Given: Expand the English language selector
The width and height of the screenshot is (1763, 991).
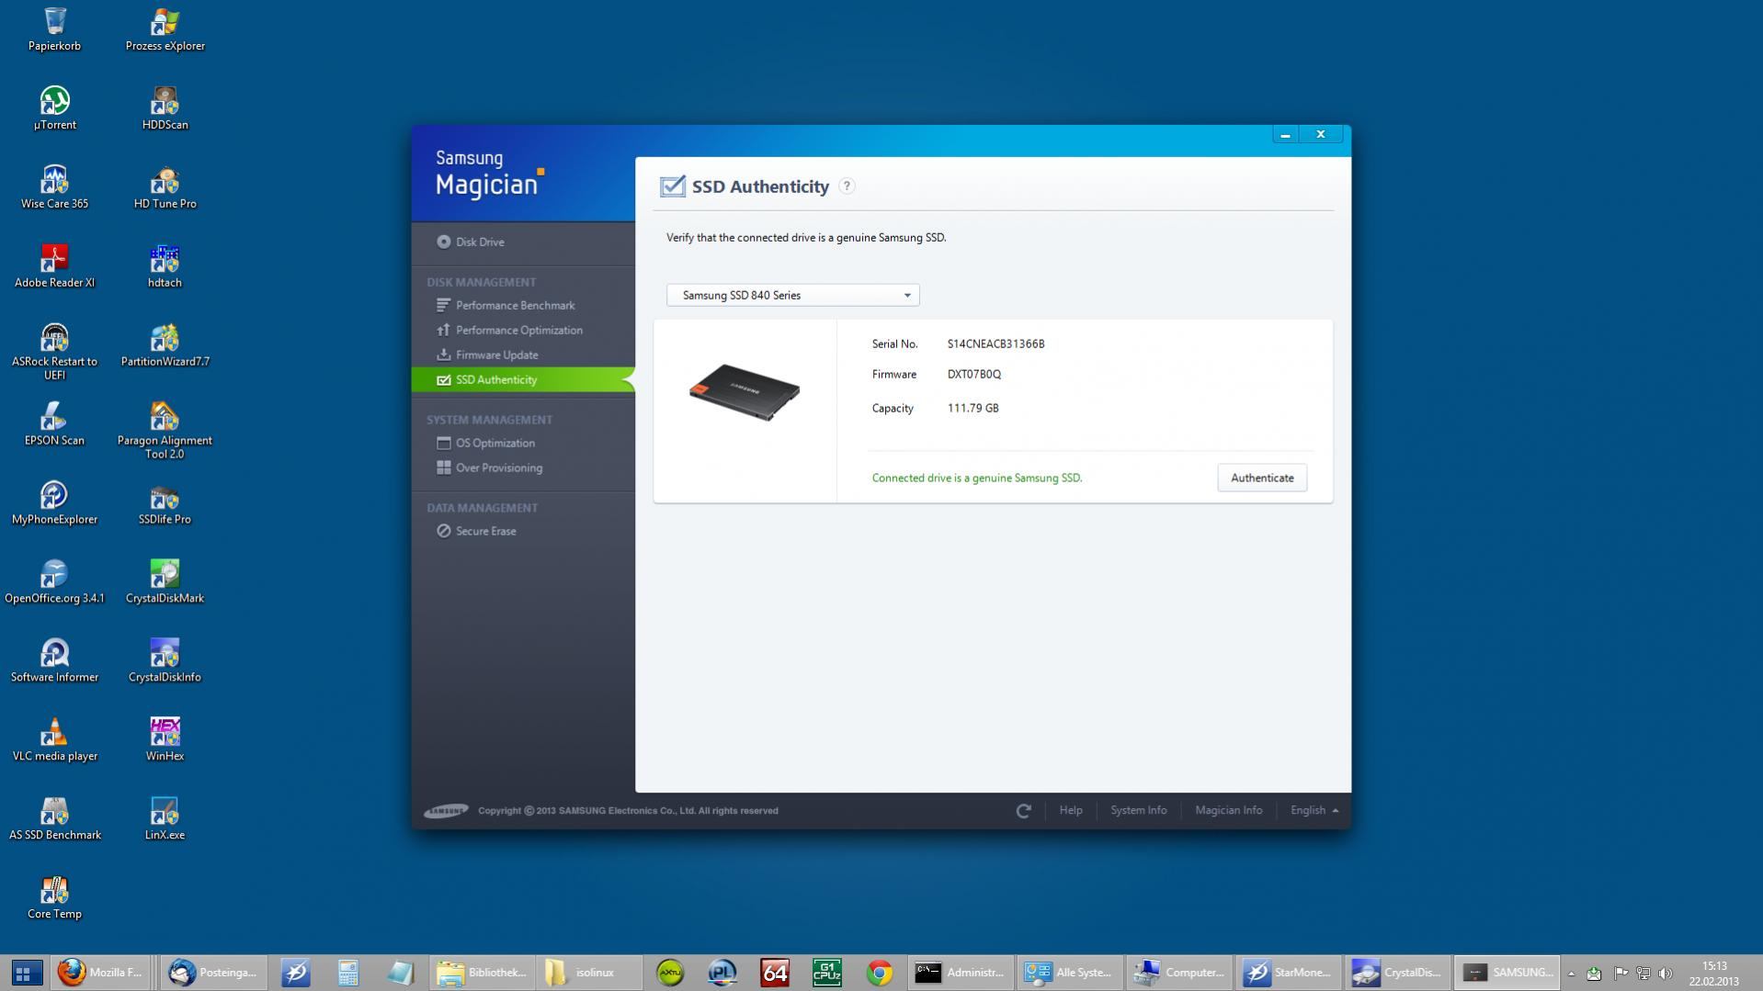Looking at the screenshot, I should pyautogui.click(x=1314, y=810).
